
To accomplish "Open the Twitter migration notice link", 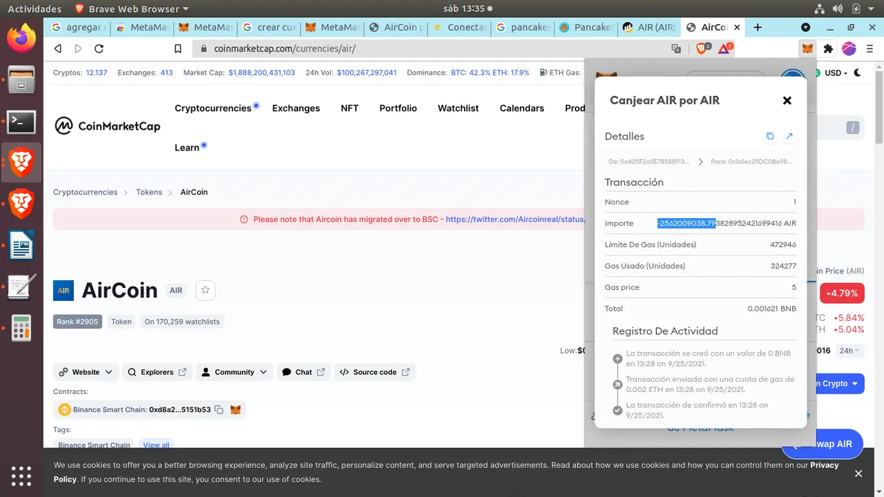I will point(515,220).
